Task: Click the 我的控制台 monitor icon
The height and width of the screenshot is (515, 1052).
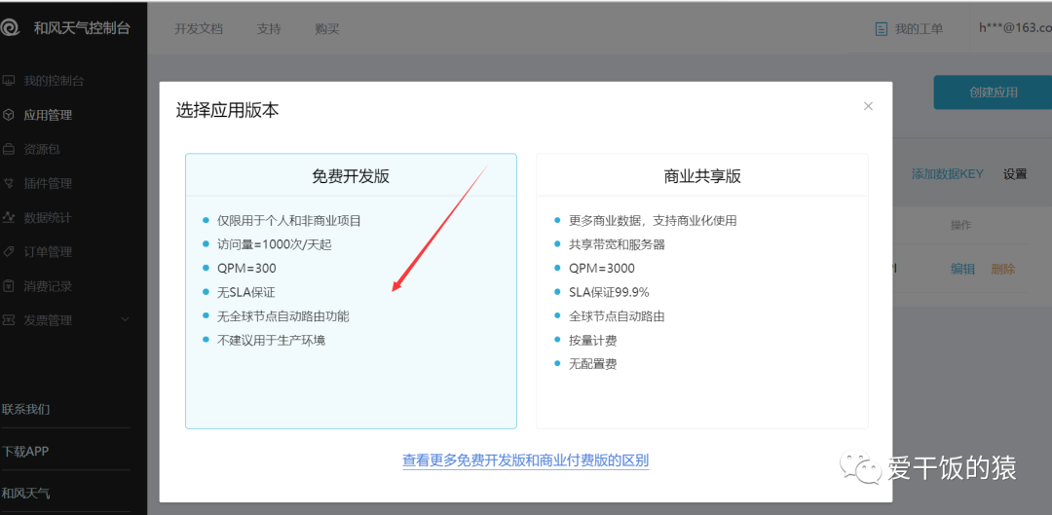Action: click(9, 81)
